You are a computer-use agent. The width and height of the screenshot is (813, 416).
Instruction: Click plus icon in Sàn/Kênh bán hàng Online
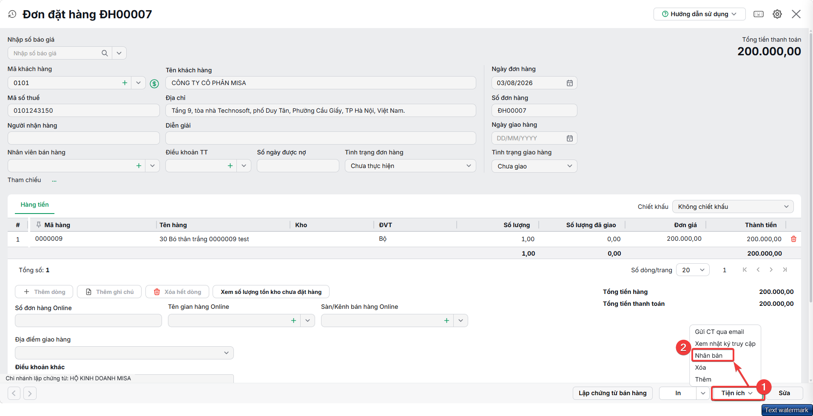pyautogui.click(x=446, y=321)
